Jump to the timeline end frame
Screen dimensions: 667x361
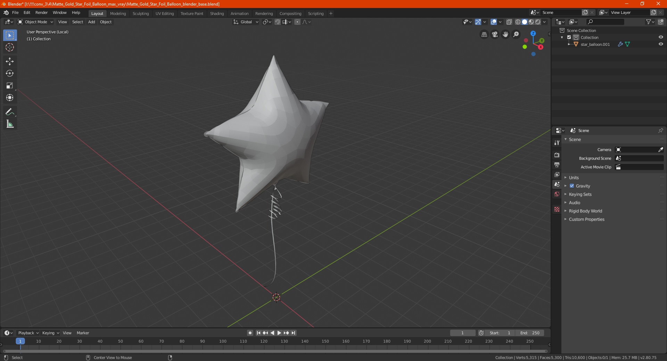point(293,333)
